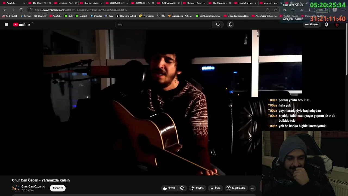Open HowLongToBeat bookmark
The width and height of the screenshot is (348, 196).
point(126,16)
